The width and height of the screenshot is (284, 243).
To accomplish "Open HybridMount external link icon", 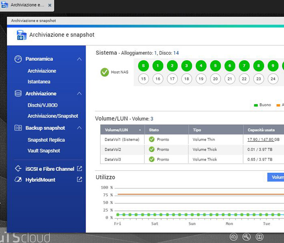I will coord(80,179).
